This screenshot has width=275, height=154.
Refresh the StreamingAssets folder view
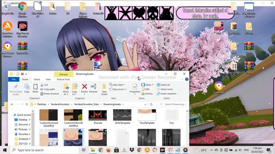tap(151, 104)
